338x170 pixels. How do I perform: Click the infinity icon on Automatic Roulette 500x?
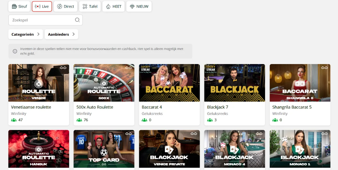tap(128, 68)
